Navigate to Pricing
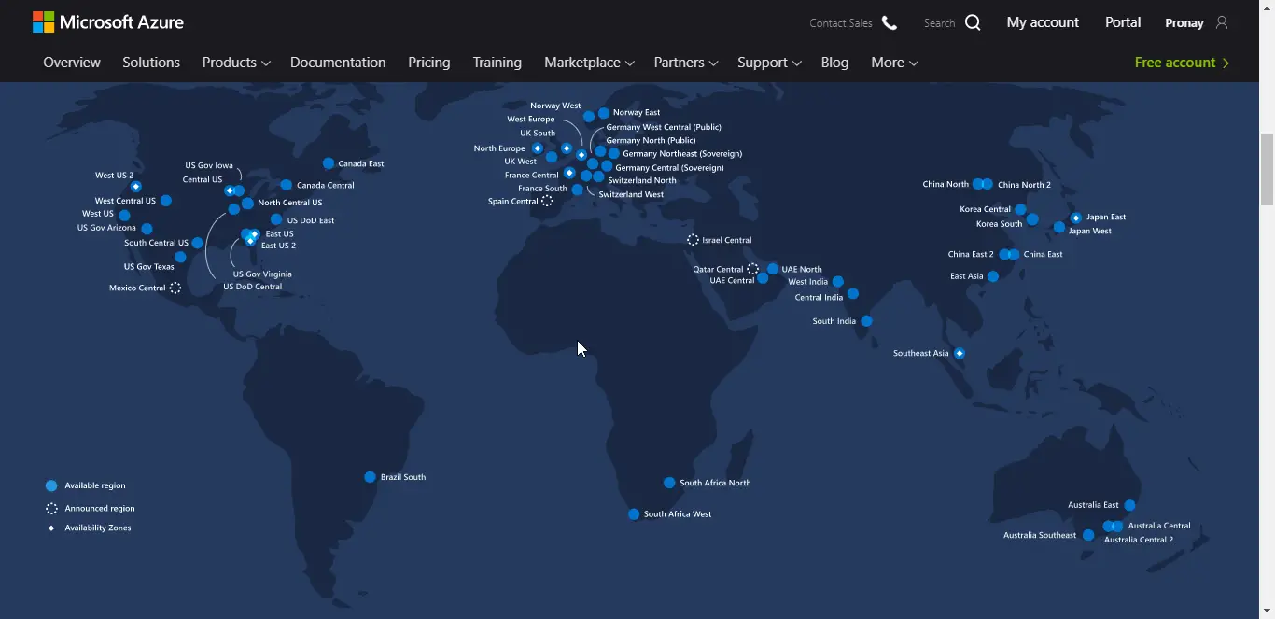Screen dimensions: 1275x619 (429, 63)
